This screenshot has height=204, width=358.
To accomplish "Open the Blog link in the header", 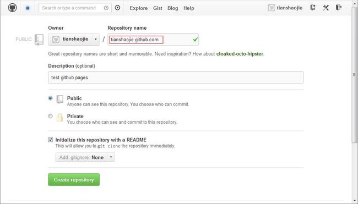I will [x=172, y=8].
